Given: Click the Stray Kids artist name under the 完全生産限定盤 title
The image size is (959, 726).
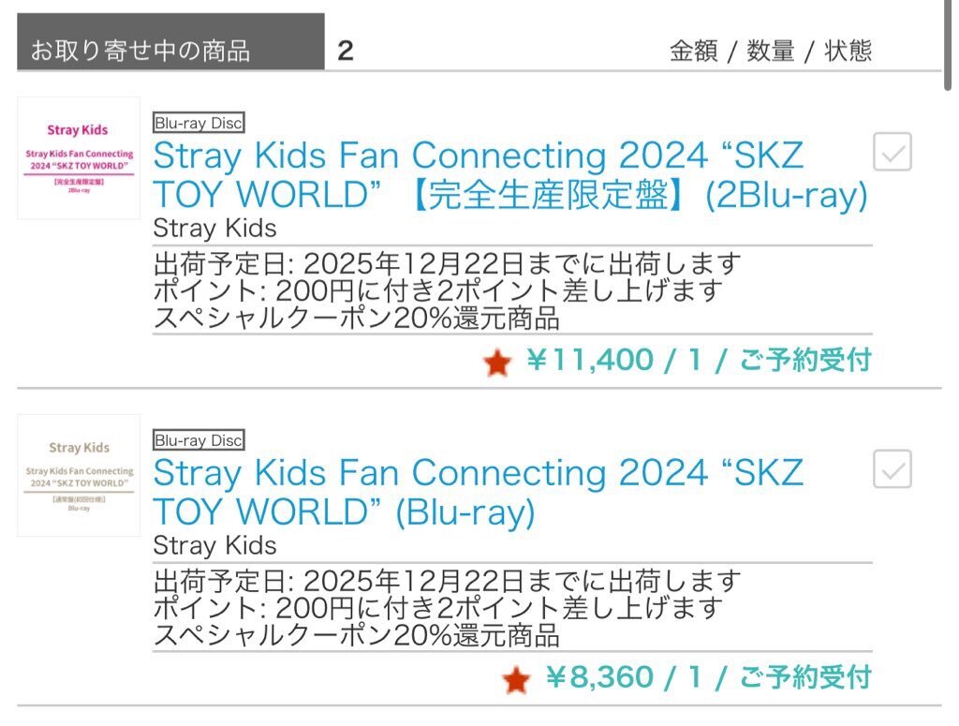Looking at the screenshot, I should pyautogui.click(x=214, y=229).
